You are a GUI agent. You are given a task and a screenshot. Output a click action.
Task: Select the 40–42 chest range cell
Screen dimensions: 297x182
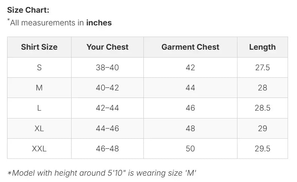pos(107,88)
